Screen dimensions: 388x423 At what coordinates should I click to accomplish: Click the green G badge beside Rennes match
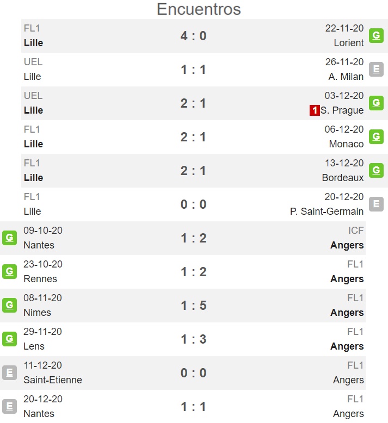(x=9, y=272)
